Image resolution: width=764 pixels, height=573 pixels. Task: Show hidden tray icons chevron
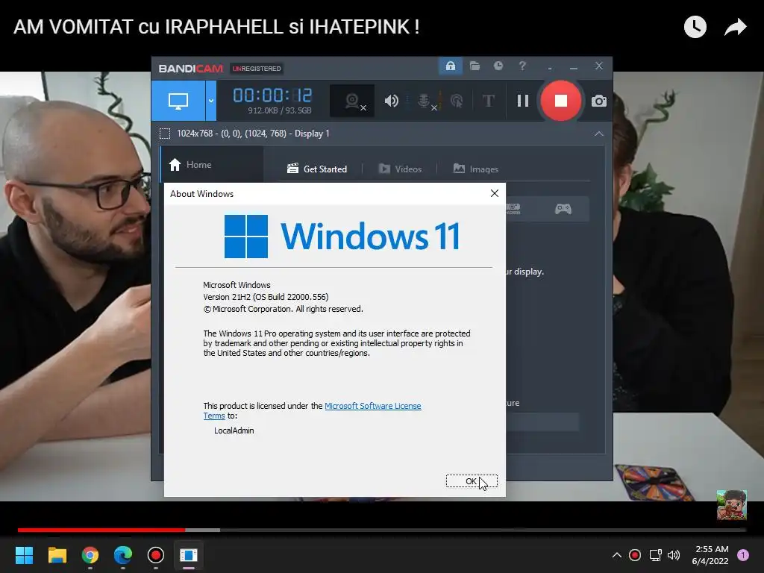(616, 555)
